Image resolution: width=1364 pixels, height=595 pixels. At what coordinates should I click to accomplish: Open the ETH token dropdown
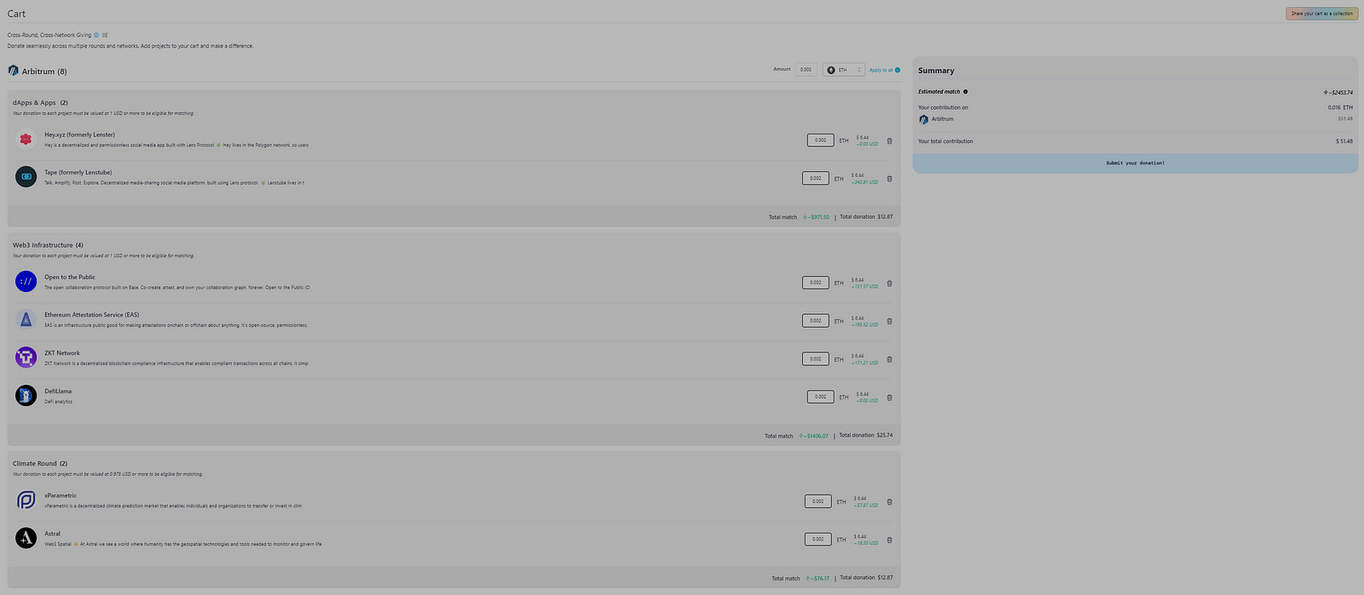844,70
